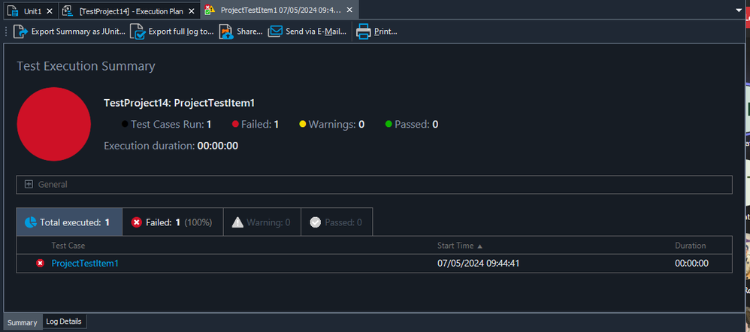This screenshot has width=750, height=332.
Task: Click the Execution duration: 00:00:00 text
Action: 171,146
